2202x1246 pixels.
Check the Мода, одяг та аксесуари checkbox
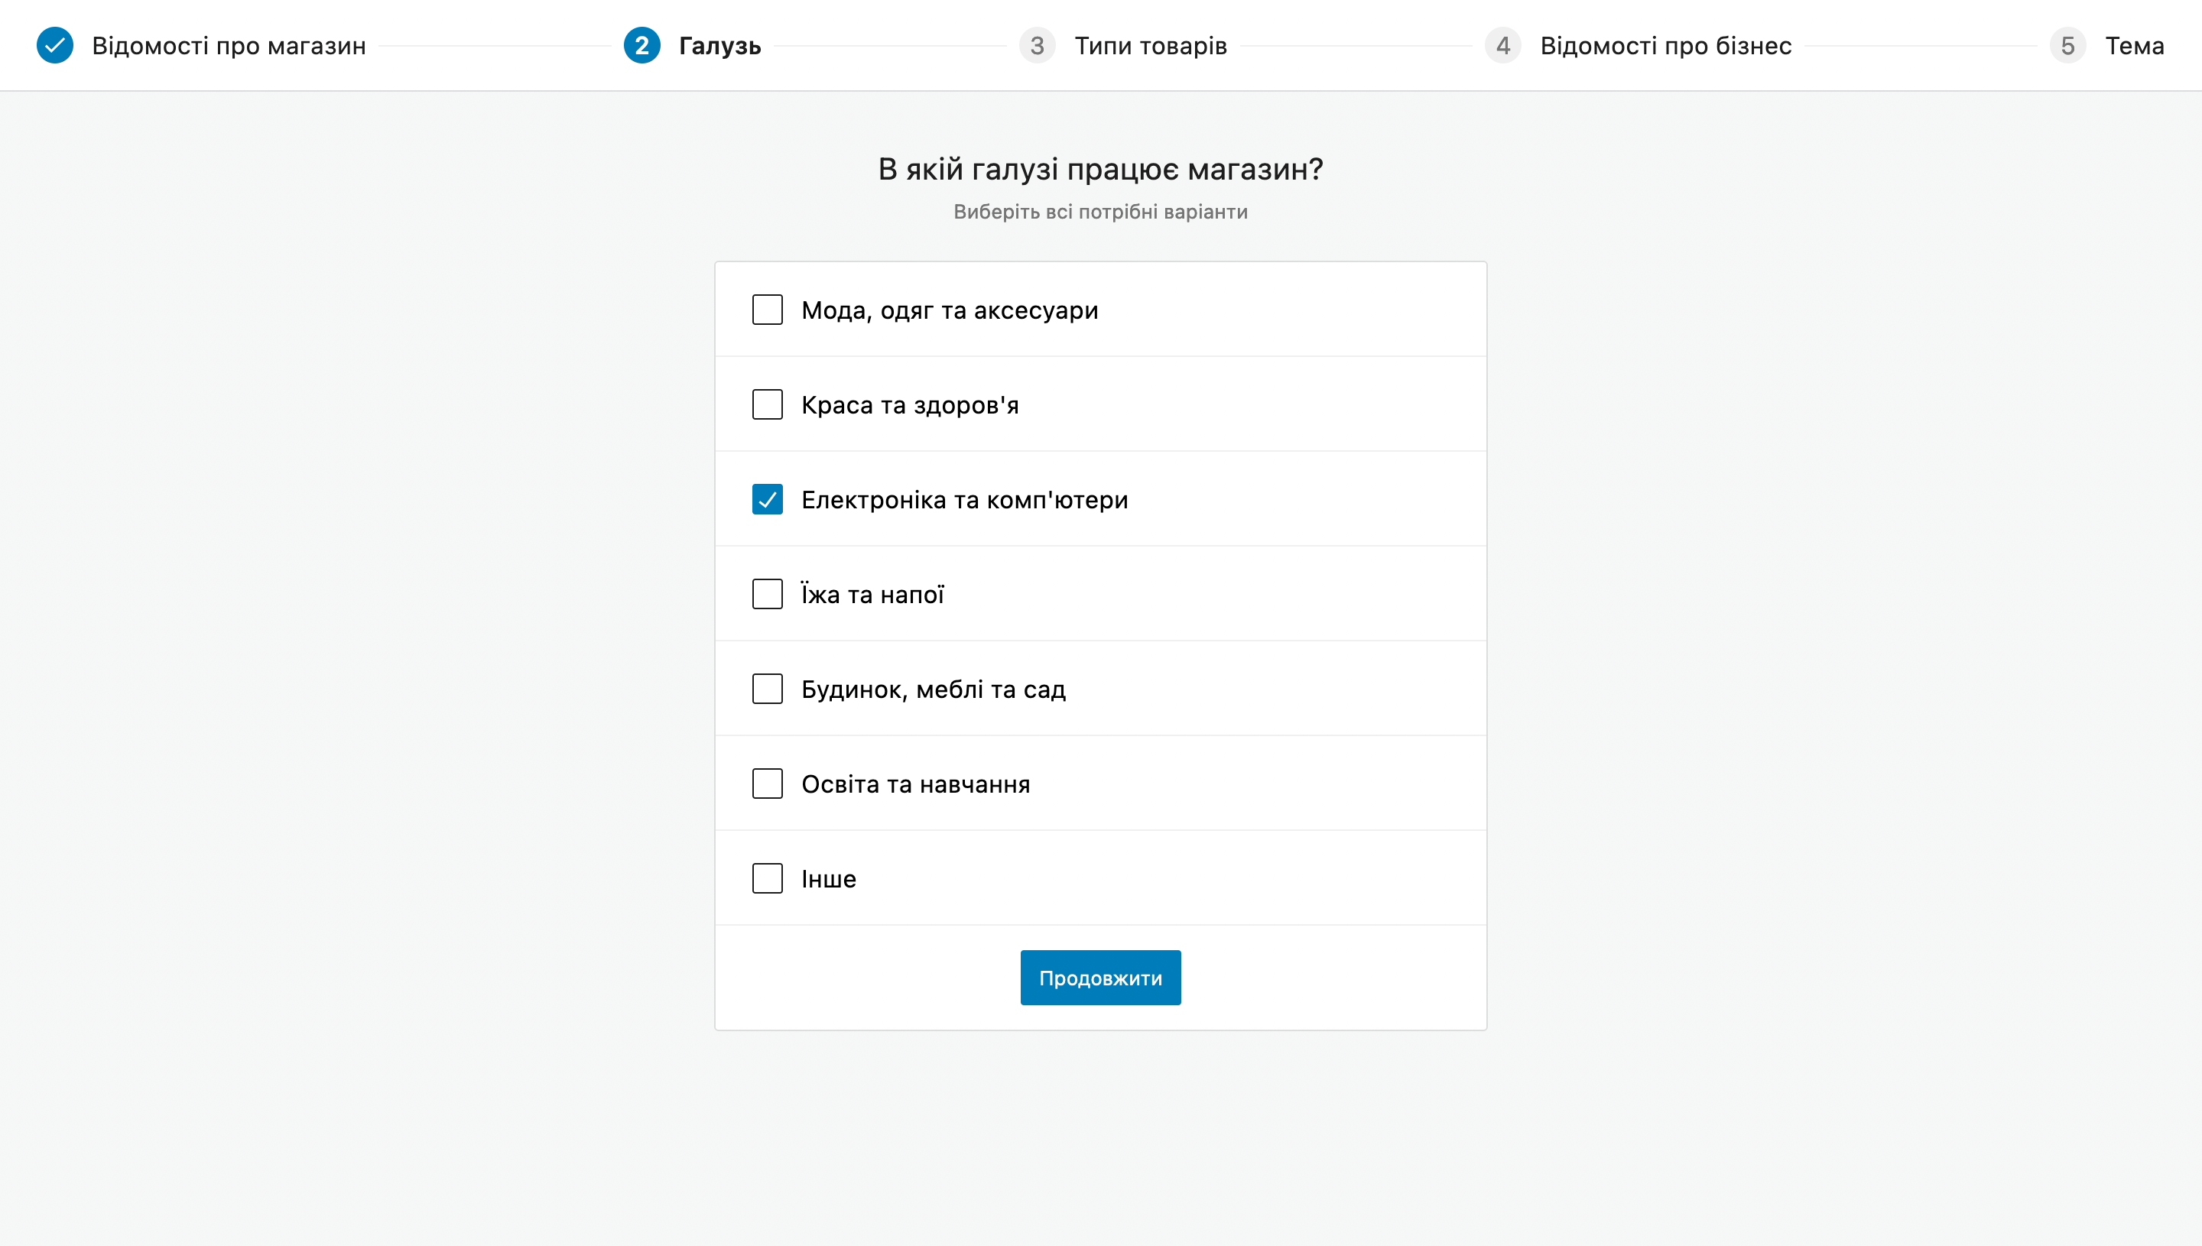767,310
